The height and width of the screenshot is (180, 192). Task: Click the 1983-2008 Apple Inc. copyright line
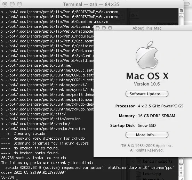pyautogui.click(x=147, y=146)
